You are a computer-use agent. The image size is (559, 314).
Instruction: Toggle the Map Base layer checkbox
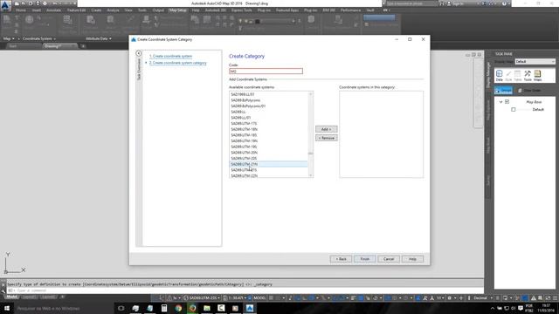507,102
